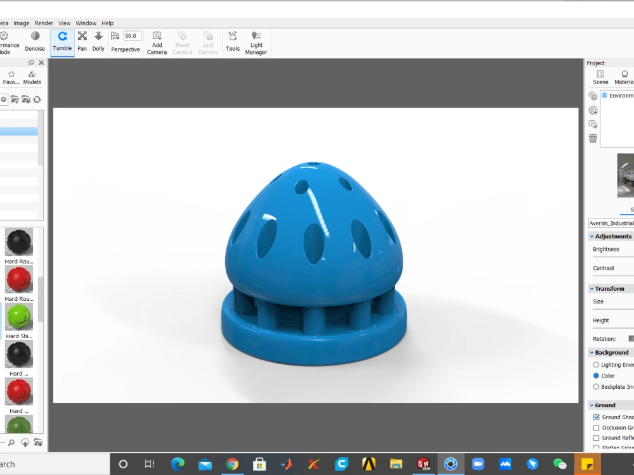Screen dimensions: 634x475
Task: Open the Tools toolbar item
Action: click(233, 42)
